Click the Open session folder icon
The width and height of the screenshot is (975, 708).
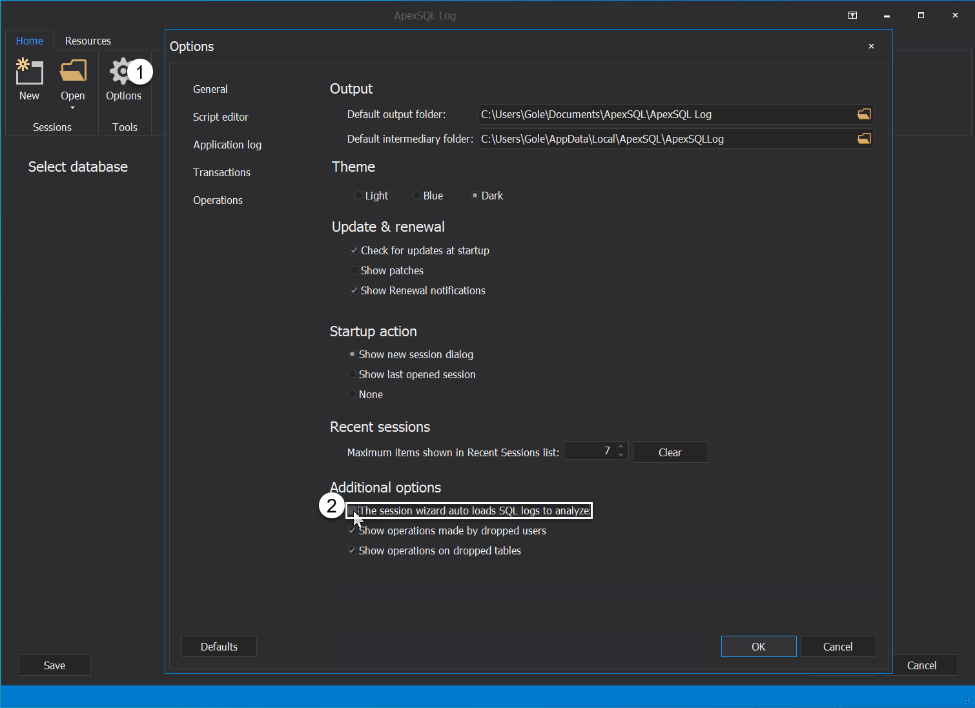click(x=73, y=71)
